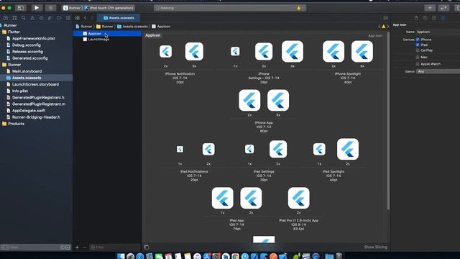The width and height of the screenshot is (460, 259).
Task: Open the Find navigator magnifier
Action: [x=23, y=18]
